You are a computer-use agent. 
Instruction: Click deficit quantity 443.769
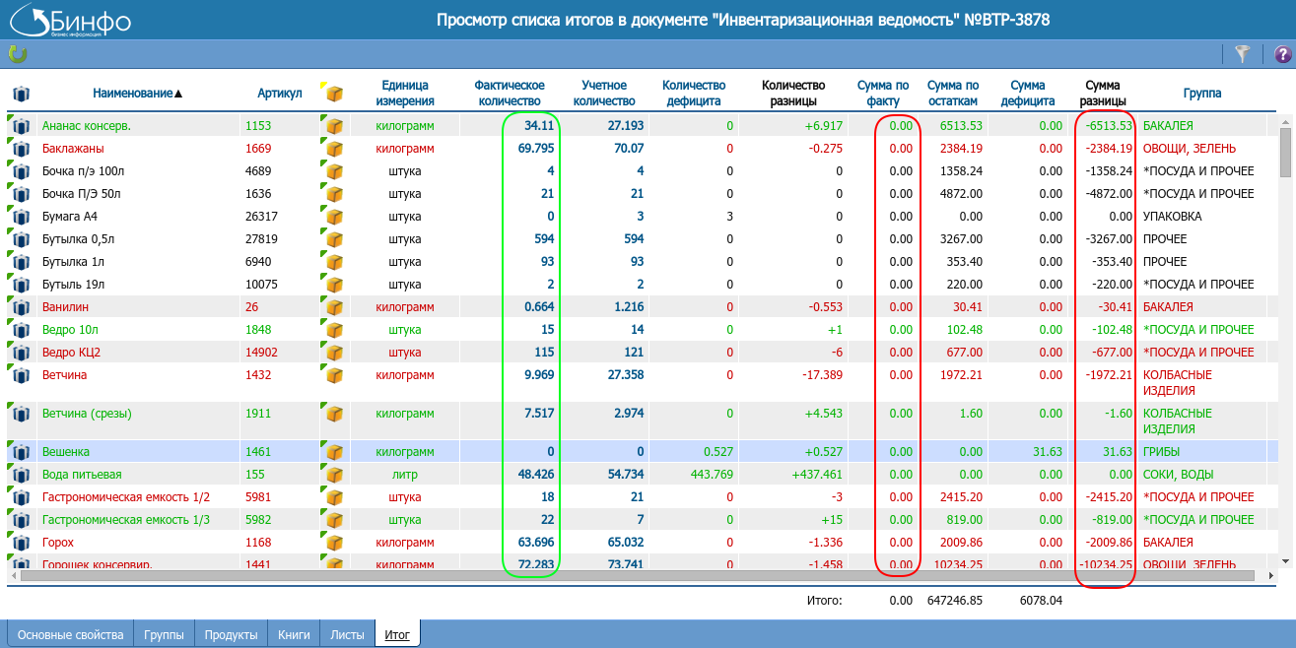click(x=711, y=475)
